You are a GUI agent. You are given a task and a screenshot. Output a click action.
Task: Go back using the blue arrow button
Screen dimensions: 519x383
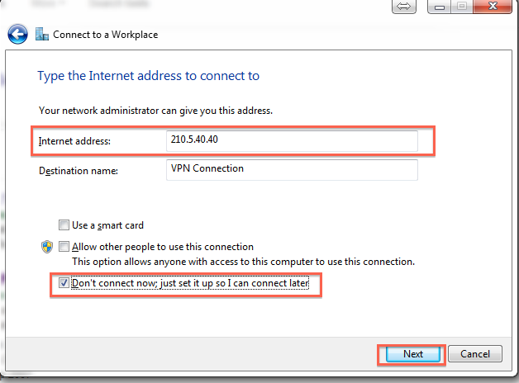[17, 34]
